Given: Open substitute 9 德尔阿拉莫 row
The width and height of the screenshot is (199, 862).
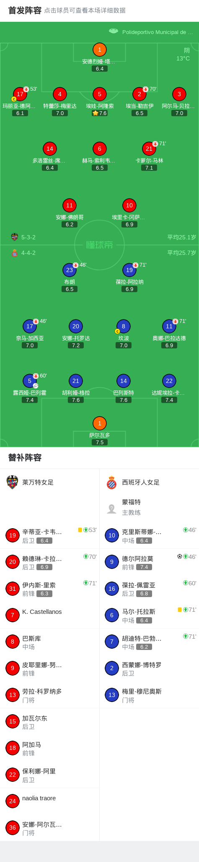Looking at the screenshot, I should [x=149, y=562].
